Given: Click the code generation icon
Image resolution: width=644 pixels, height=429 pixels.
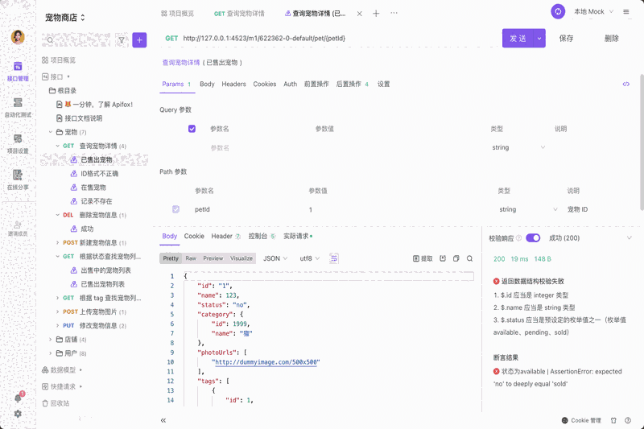Looking at the screenshot, I should coord(626,85).
